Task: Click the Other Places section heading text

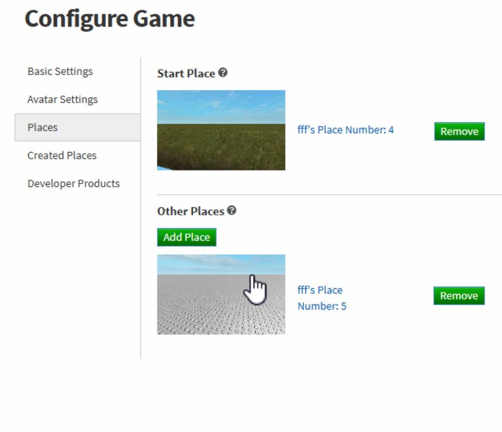Action: (191, 211)
